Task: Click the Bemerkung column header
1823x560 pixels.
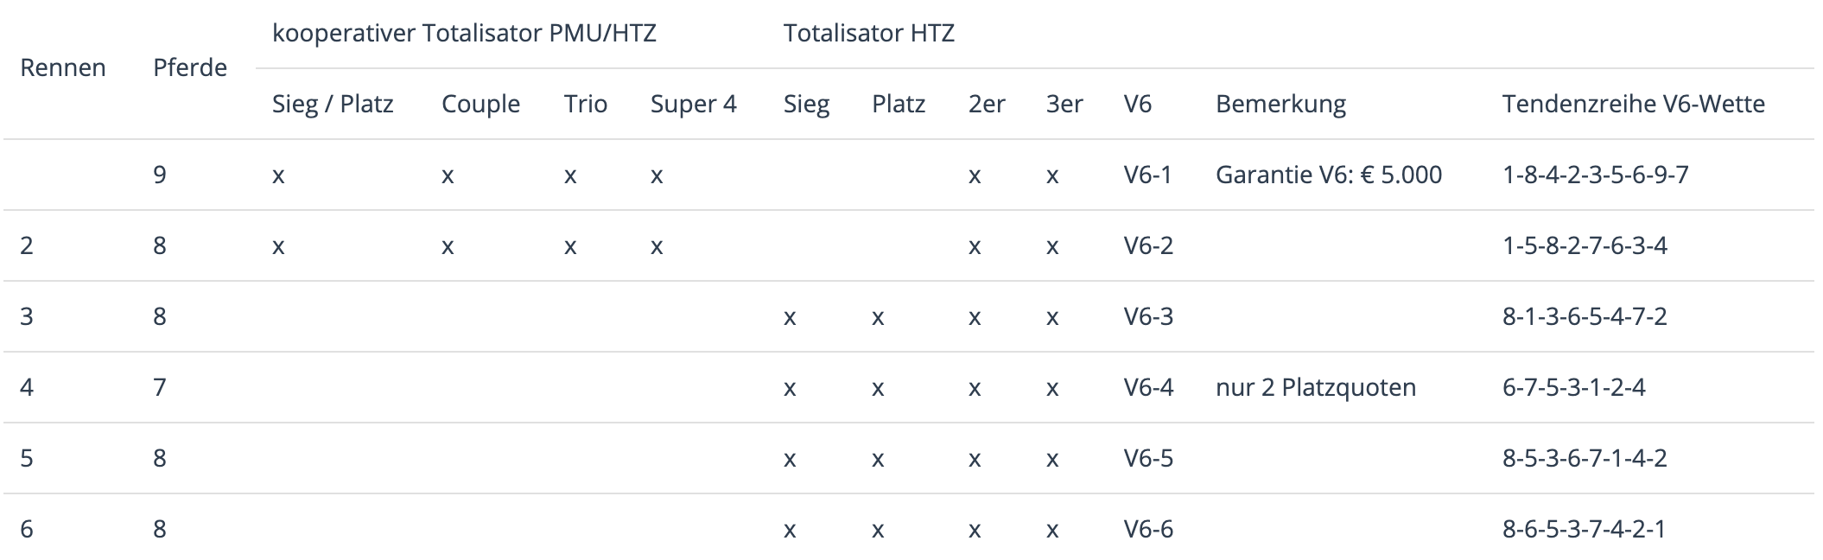Action: pos(1280,104)
